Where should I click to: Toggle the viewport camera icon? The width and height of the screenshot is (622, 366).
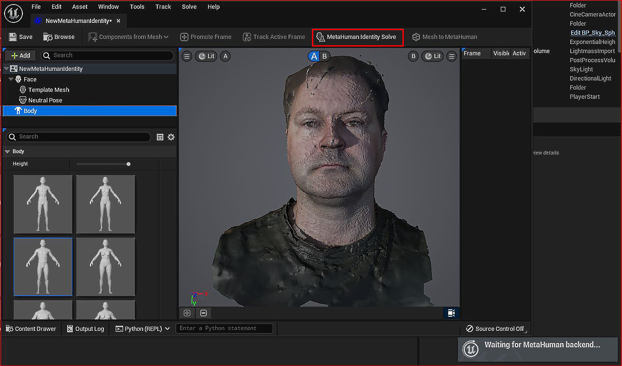coord(451,313)
